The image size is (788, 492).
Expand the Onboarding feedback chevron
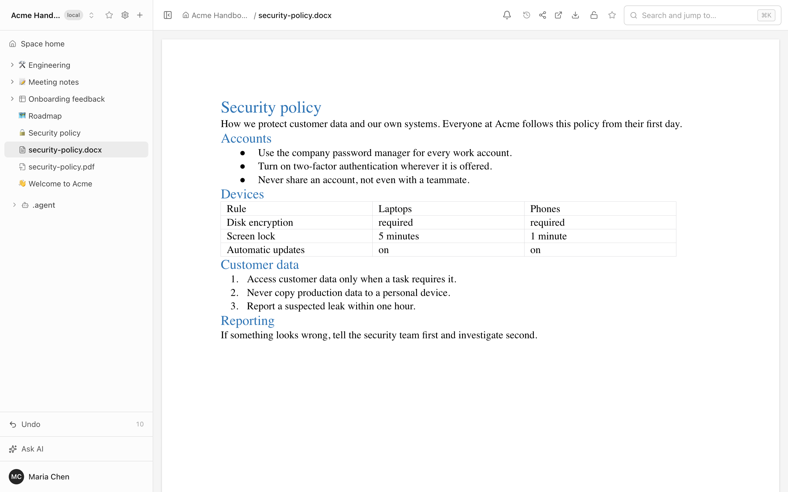[x=12, y=99]
